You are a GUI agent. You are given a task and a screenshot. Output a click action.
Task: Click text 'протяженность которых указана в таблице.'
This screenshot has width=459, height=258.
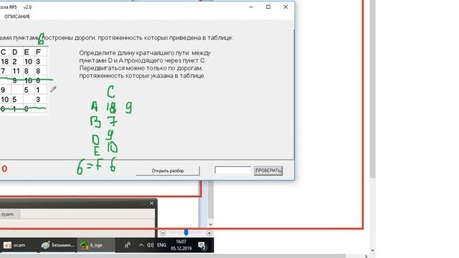coord(142,76)
